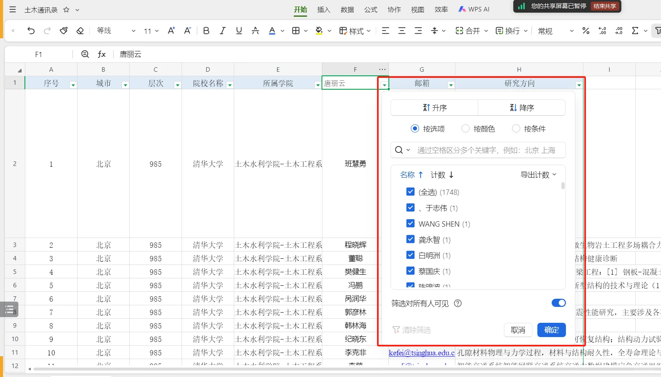Open the 插入 tab
Screen dimensions: 661x377
(324, 9)
